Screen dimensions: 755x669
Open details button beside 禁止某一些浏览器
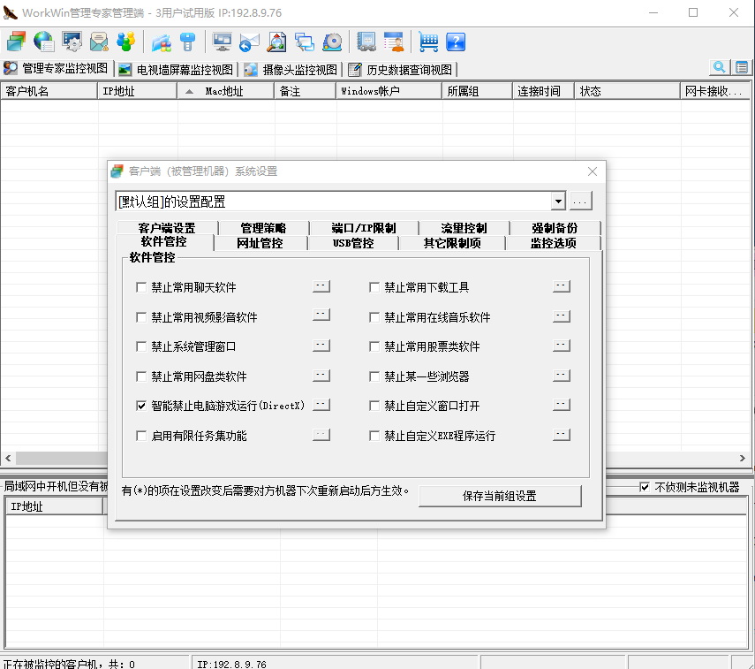[x=561, y=376]
